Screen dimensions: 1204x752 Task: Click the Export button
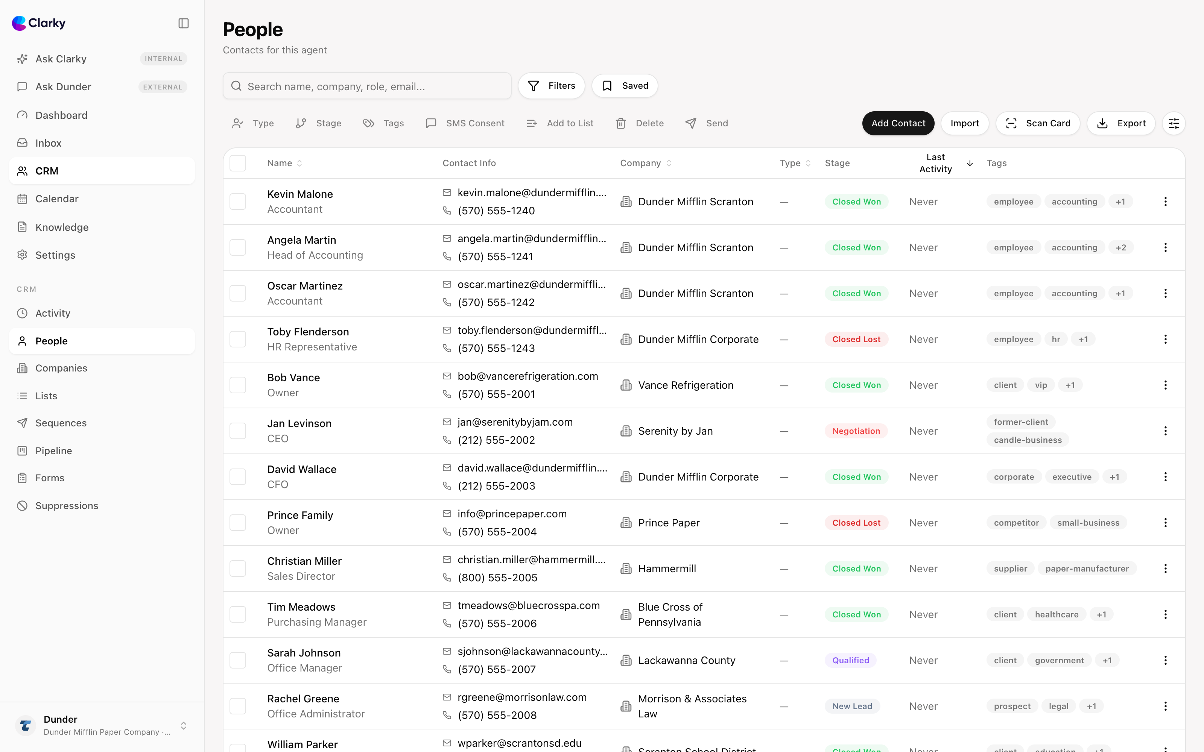1121,123
